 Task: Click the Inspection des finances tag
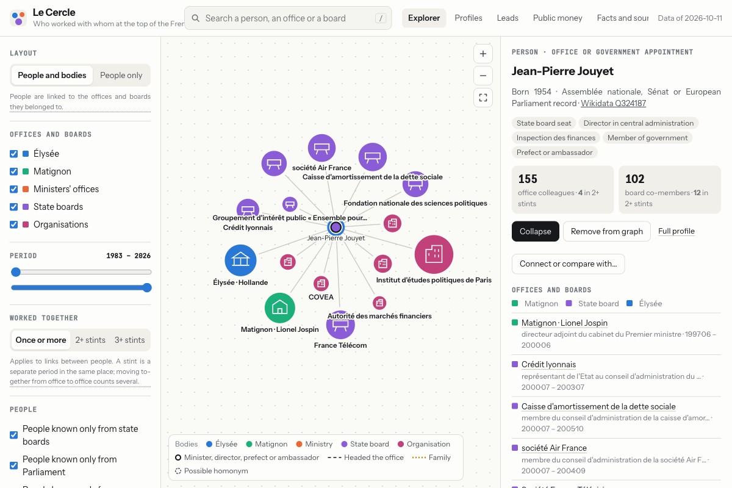pos(556,138)
